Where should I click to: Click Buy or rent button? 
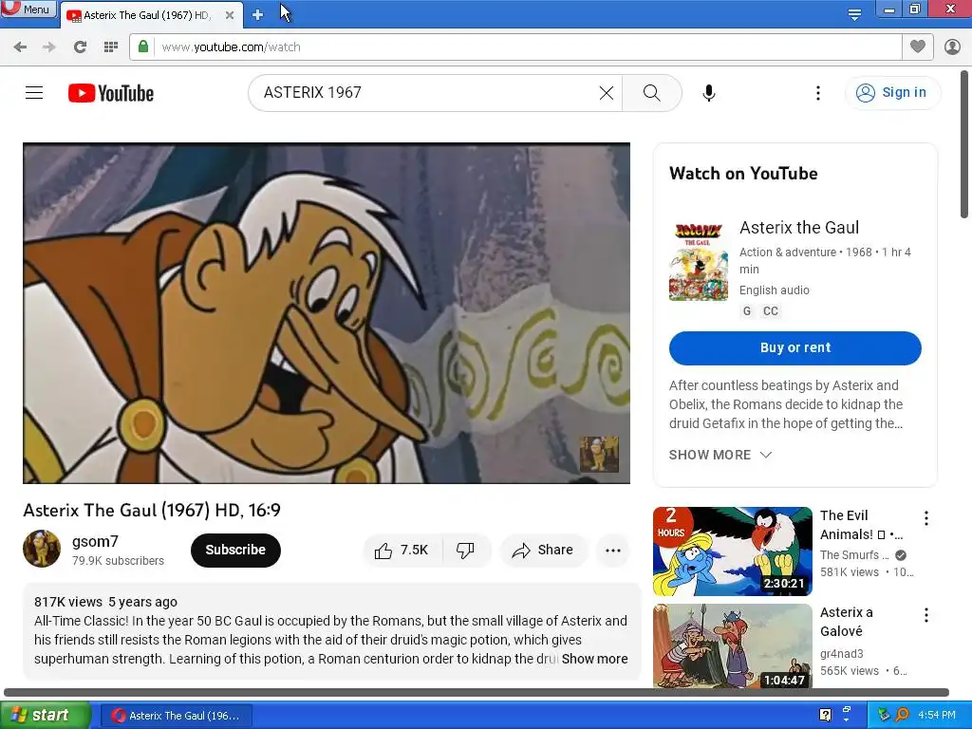(x=795, y=347)
